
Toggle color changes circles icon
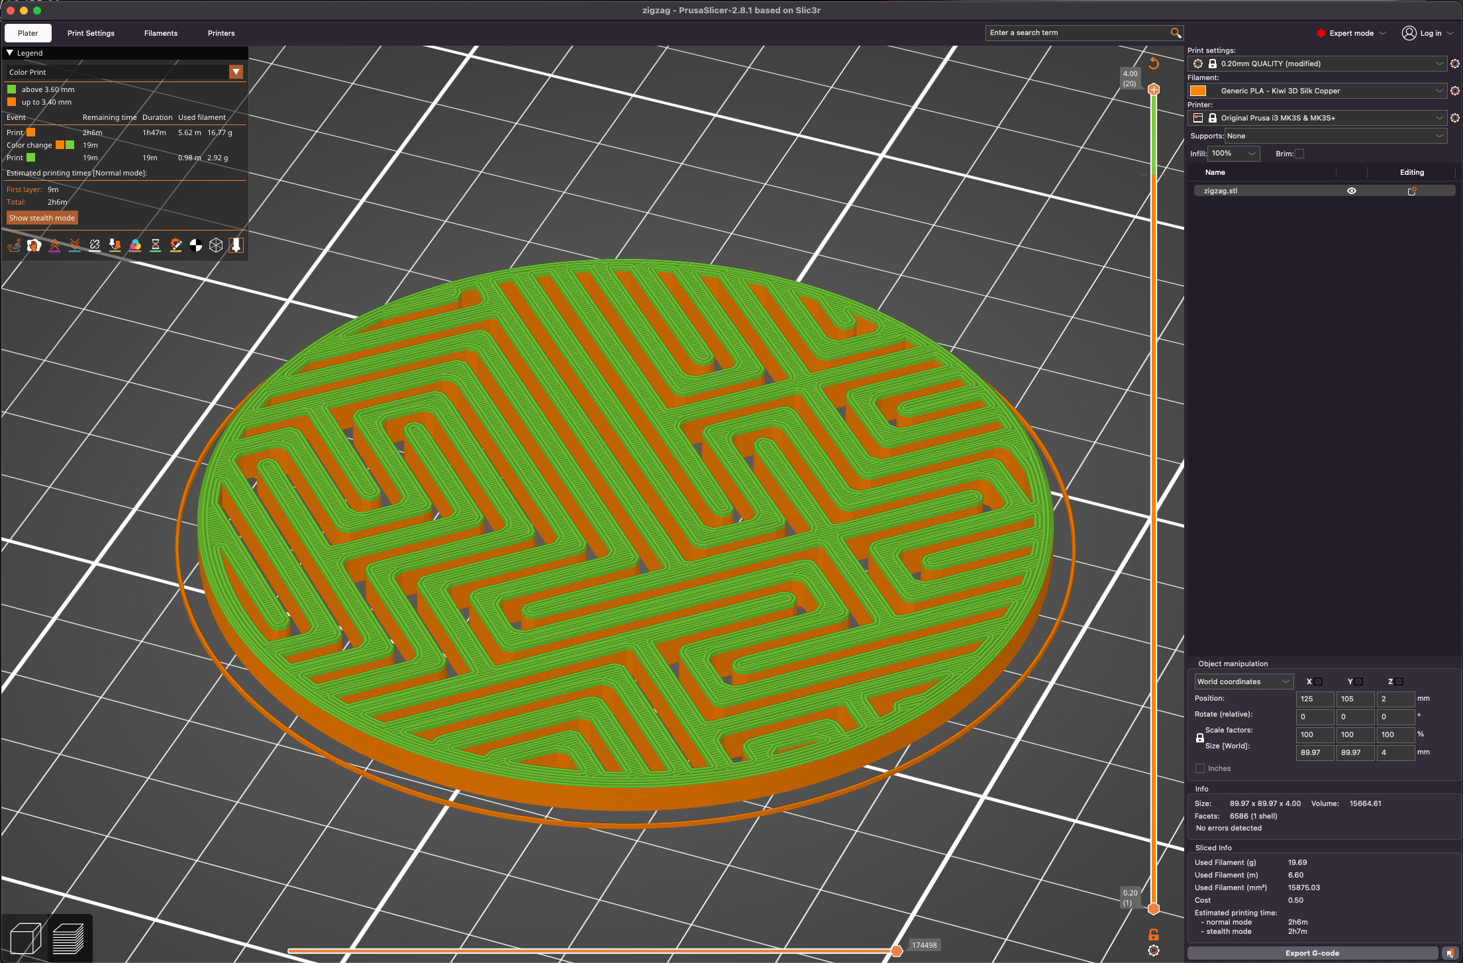click(x=135, y=246)
